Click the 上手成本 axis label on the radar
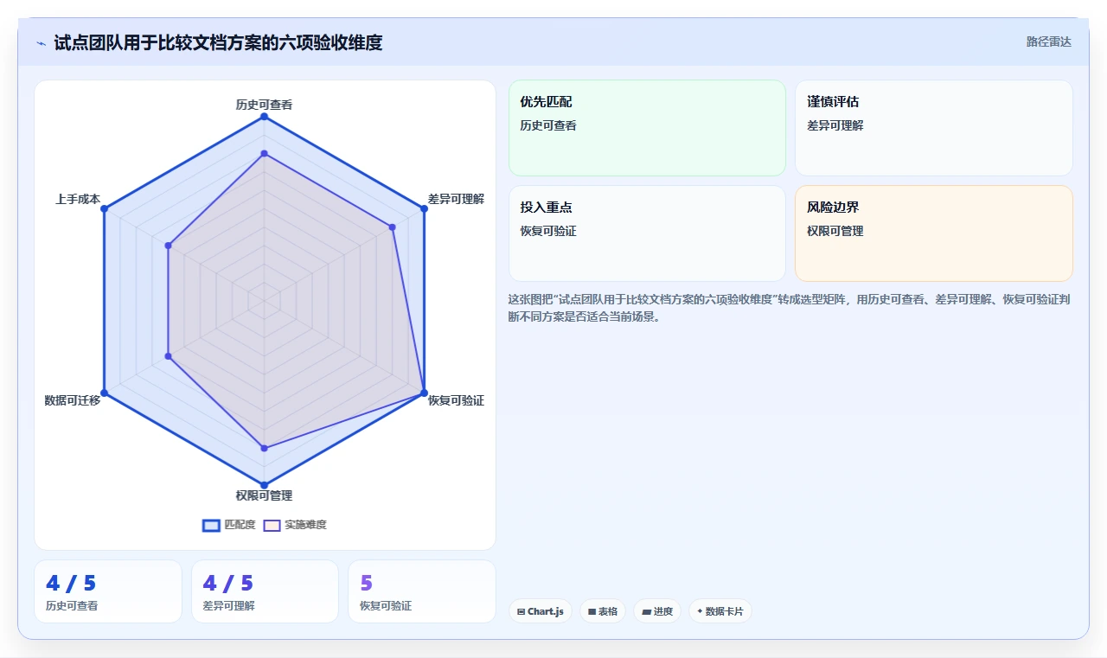The height and width of the screenshot is (658, 1107). click(78, 199)
